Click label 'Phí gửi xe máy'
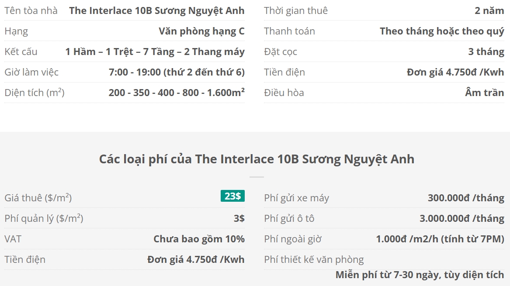This screenshot has width=510, height=286. tap(297, 198)
